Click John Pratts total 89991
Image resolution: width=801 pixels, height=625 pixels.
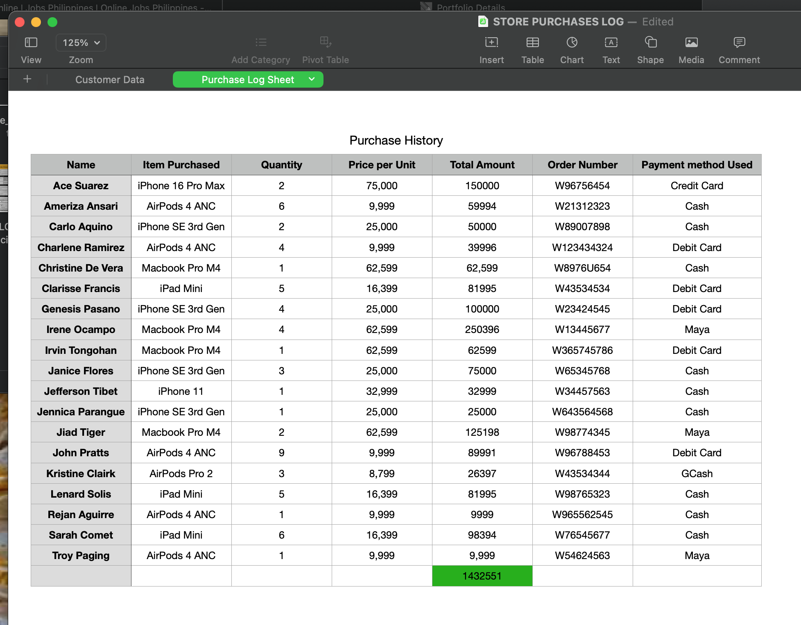482,453
